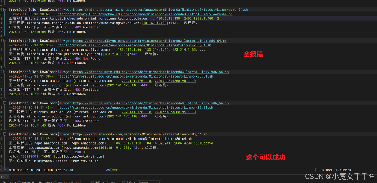Click the 长度:156323998 (149M) line
The image size is (377, 183).
pyautogui.click(x=56, y=157)
